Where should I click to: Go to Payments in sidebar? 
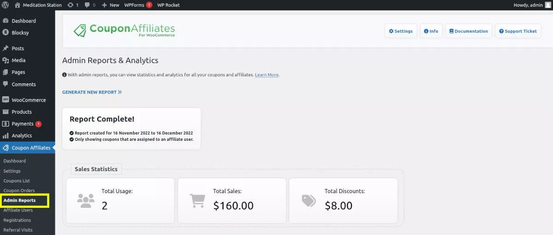(22, 124)
